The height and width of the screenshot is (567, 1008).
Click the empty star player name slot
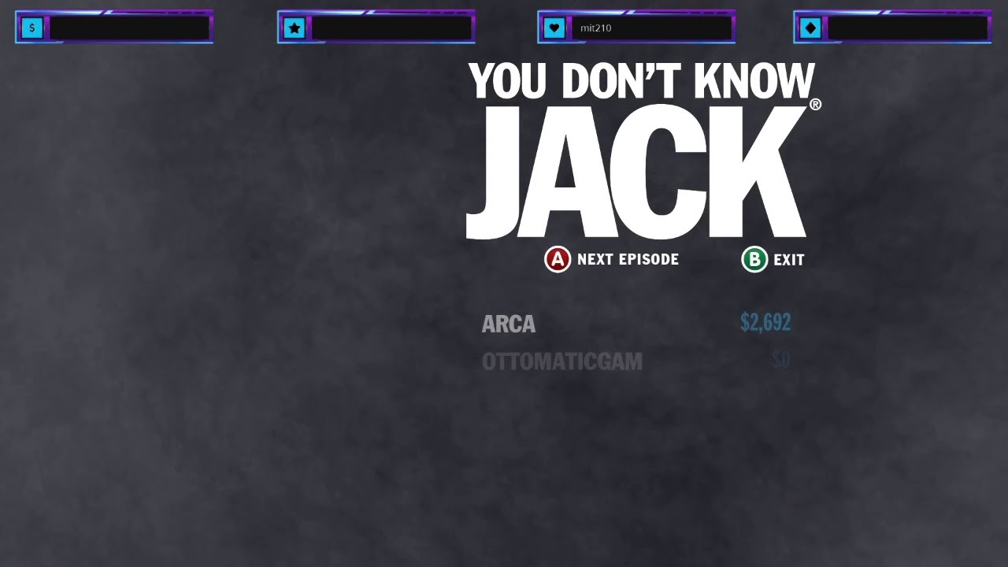pos(392,28)
